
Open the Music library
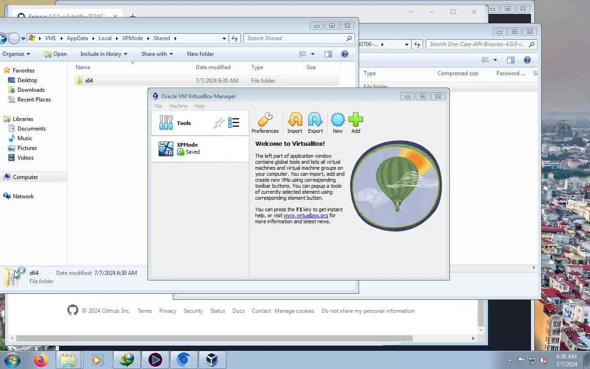[24, 138]
